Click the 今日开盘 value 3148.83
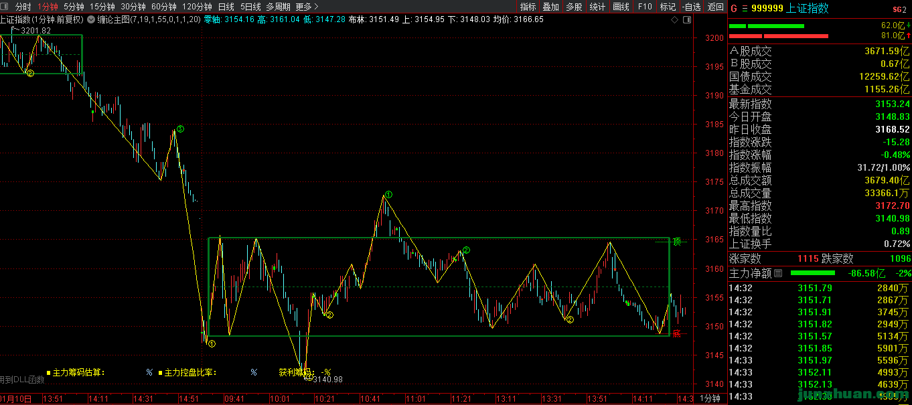Screen dimensions: 912x405 tap(893, 116)
